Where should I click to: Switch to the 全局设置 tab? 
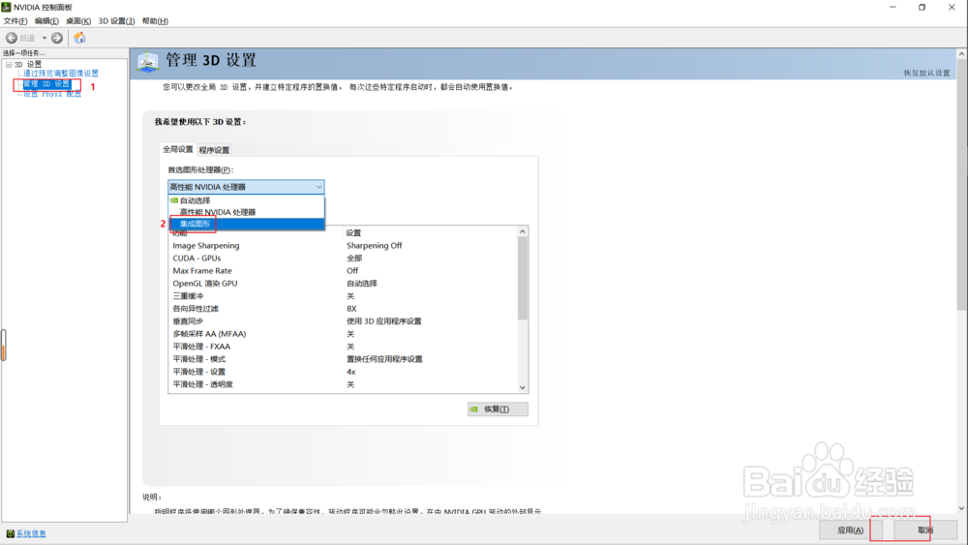click(x=178, y=149)
